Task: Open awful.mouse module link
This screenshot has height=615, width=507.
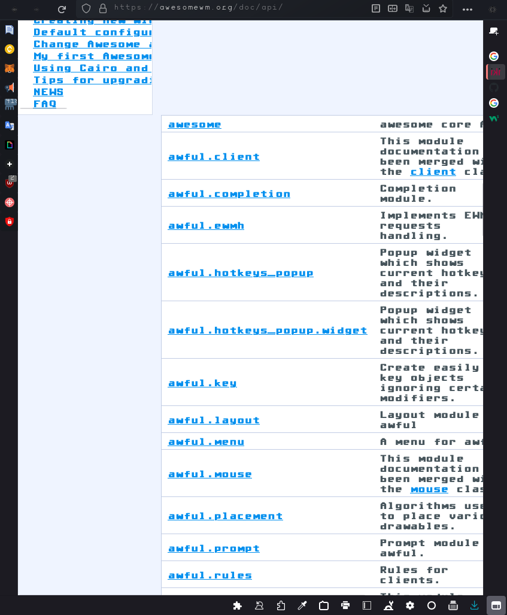Action: tap(210, 474)
